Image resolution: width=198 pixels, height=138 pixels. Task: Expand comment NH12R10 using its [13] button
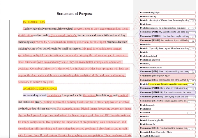pos(191,97)
